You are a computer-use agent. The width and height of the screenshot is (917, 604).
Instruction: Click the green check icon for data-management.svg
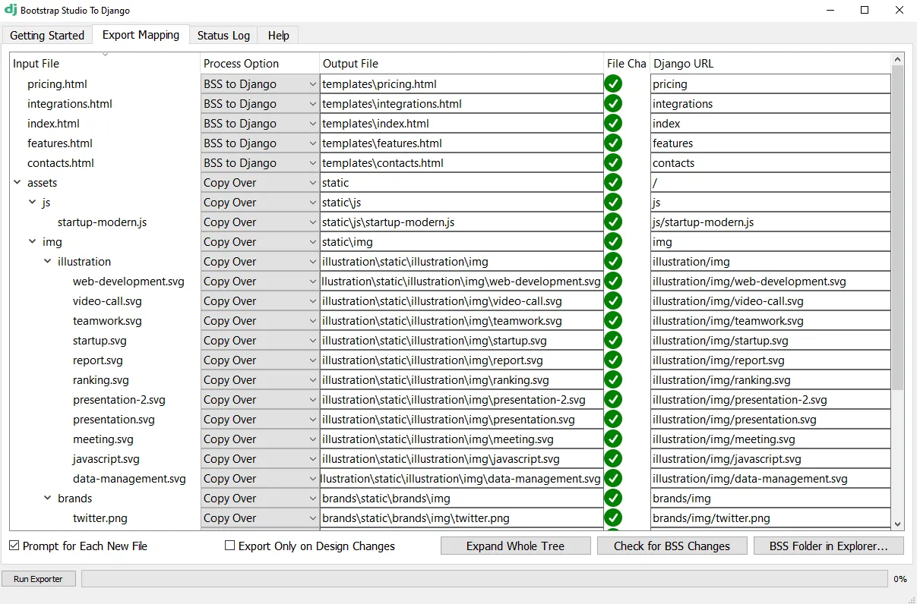[613, 478]
